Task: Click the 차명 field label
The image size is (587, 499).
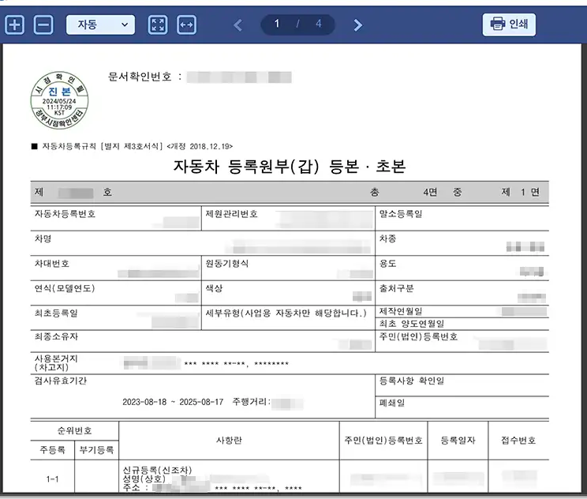Action: (x=43, y=238)
